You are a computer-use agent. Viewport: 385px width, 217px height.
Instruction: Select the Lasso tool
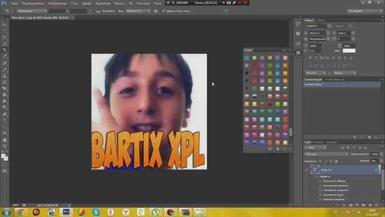click(x=4, y=37)
